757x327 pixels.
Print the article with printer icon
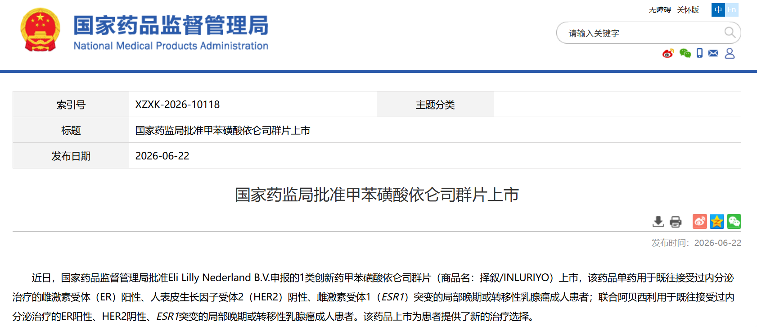(676, 222)
